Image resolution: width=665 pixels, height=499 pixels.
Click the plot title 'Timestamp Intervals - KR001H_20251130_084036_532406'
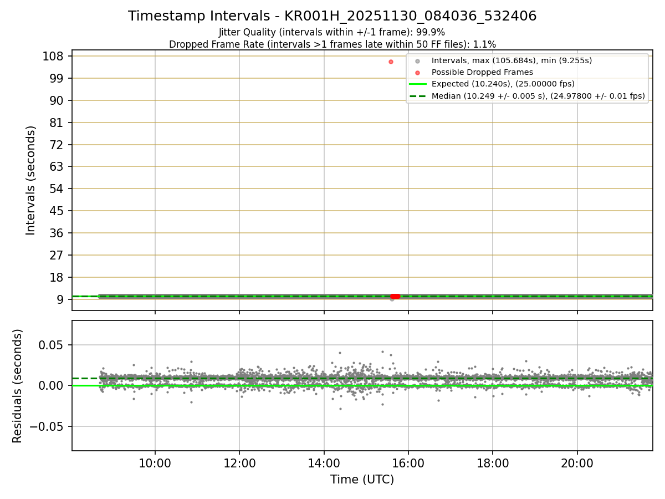[332, 16]
